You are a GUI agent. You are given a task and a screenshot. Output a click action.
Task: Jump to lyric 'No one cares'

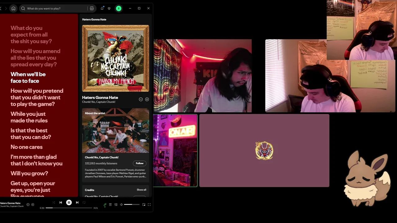click(x=26, y=147)
